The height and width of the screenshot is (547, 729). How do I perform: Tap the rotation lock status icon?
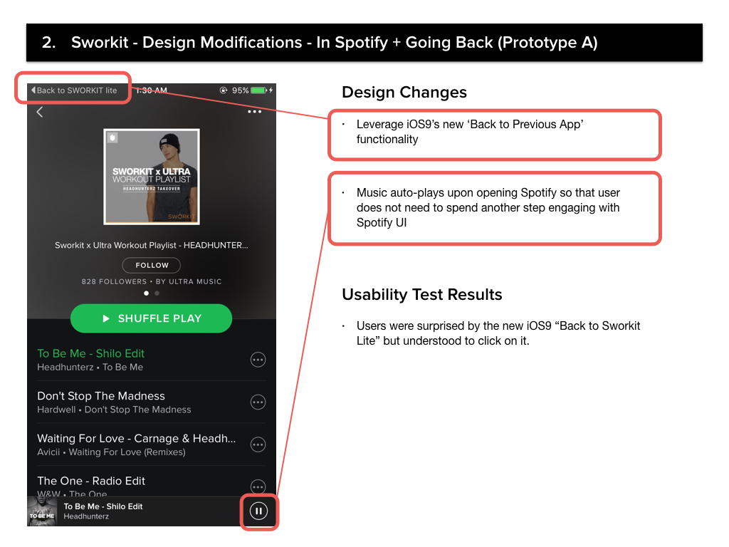point(224,90)
